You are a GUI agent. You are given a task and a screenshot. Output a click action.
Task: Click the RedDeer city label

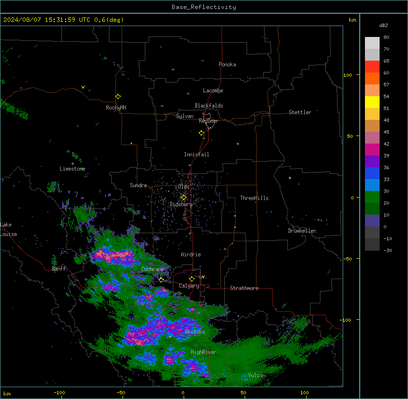point(208,121)
